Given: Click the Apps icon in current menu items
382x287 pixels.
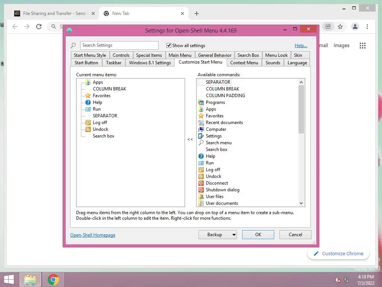Looking at the screenshot, I should click(88, 82).
